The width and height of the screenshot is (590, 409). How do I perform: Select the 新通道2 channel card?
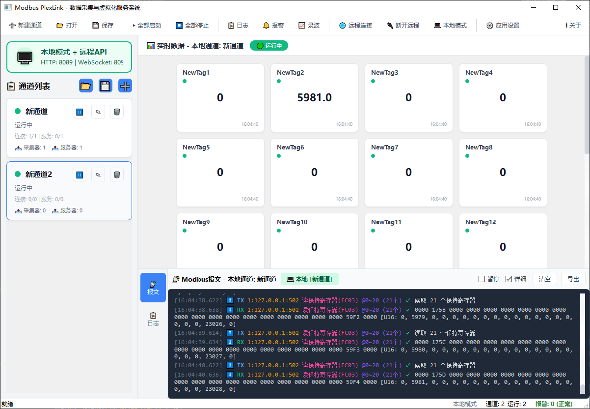(69, 191)
